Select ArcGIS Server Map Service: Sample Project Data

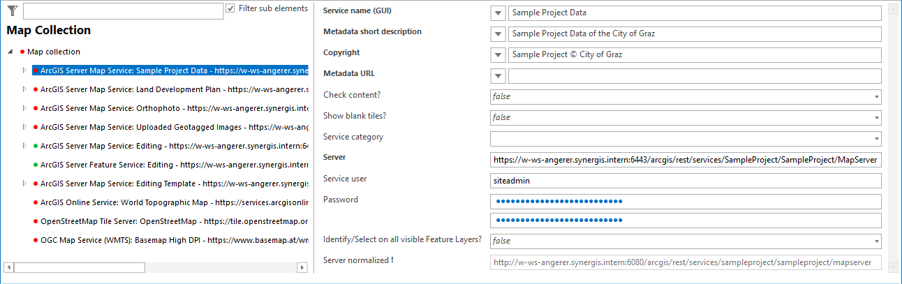(x=170, y=70)
